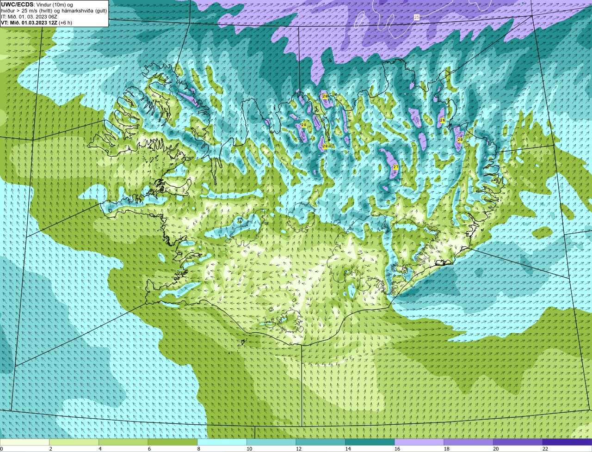The width and height of the screenshot is (592, 452).
Task: Click the '0' tick on the wind scale
Action: (x=1, y=449)
